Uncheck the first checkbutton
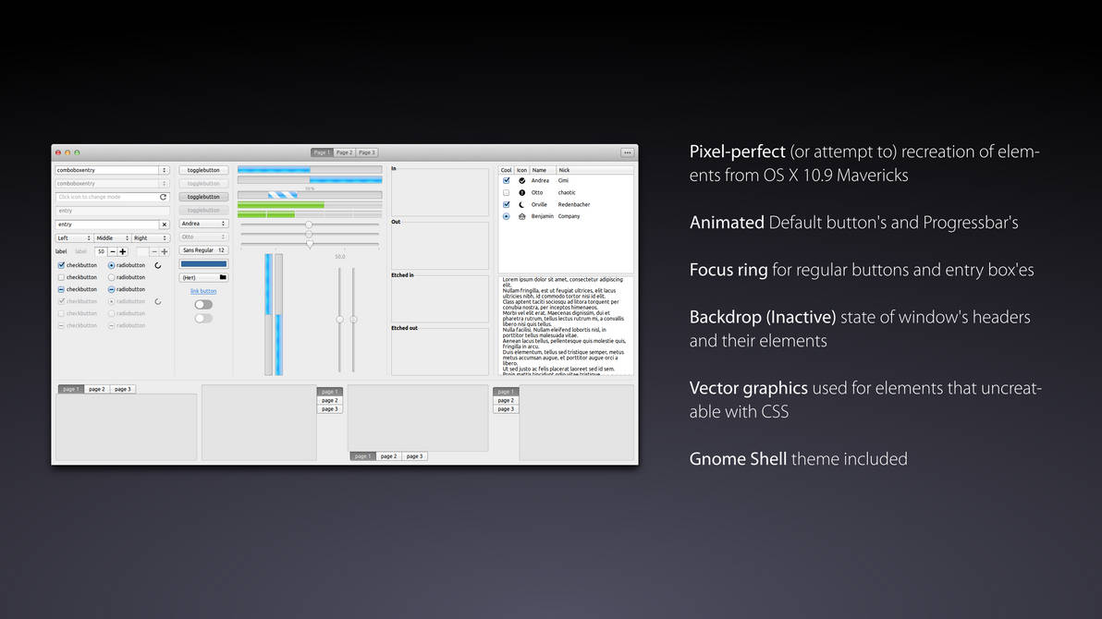This screenshot has height=619, width=1102. (x=61, y=265)
